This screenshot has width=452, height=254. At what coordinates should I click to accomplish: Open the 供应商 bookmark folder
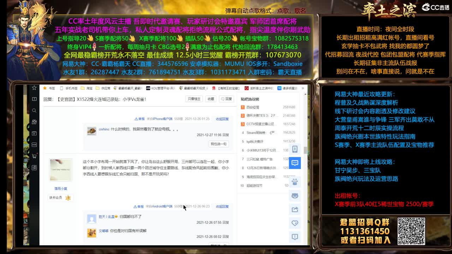pyautogui.click(x=103, y=88)
